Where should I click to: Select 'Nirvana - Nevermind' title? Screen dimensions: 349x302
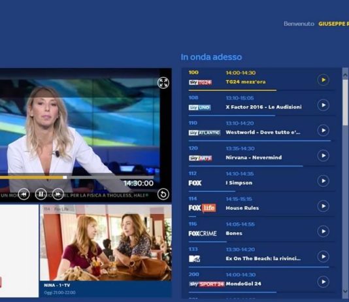click(254, 158)
